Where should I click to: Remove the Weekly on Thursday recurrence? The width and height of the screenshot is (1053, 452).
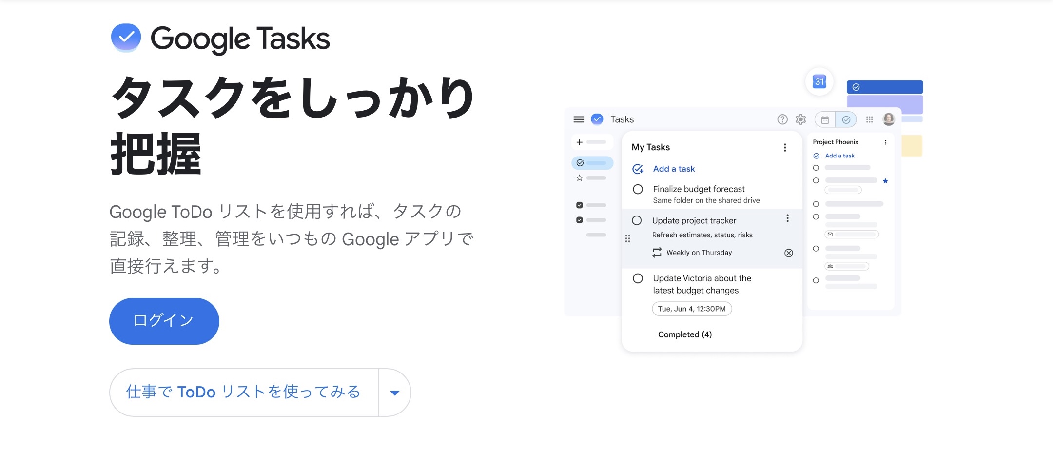(789, 253)
